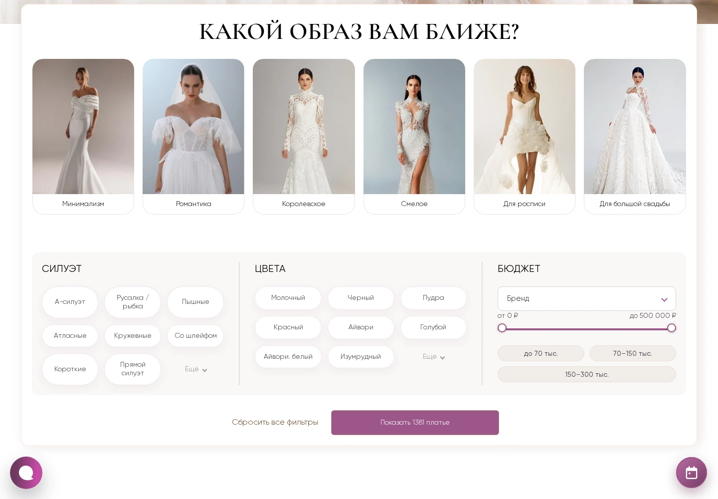Pick the Романтика dress style card
This screenshot has width=718, height=499.
pyautogui.click(x=193, y=137)
